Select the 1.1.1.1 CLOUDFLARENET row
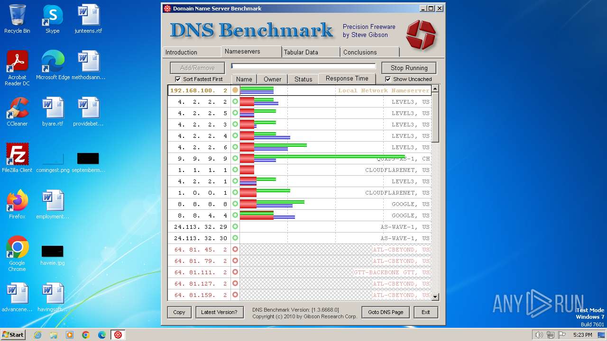 click(x=299, y=170)
